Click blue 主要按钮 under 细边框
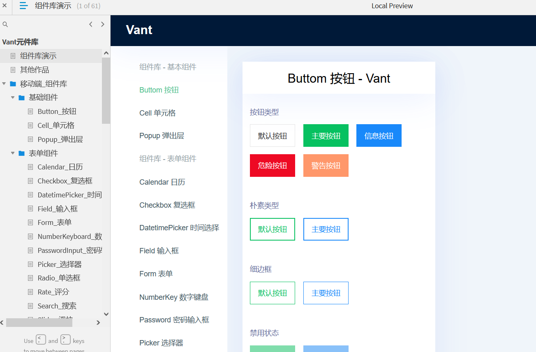The image size is (536, 352). (x=326, y=293)
